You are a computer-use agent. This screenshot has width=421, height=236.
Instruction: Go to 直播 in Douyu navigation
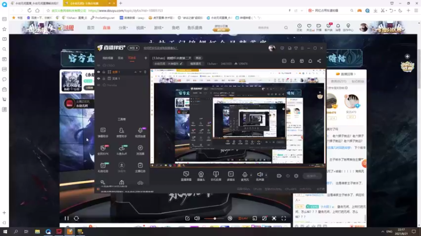coord(107,28)
